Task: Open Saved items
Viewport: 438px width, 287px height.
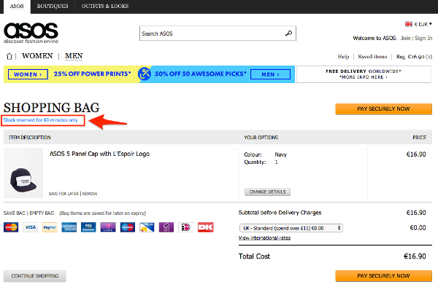Action: click(372, 57)
